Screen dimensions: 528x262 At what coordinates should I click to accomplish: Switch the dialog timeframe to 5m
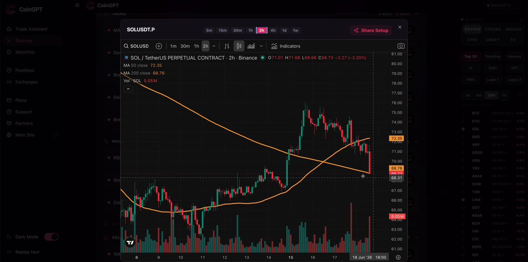[x=209, y=30]
